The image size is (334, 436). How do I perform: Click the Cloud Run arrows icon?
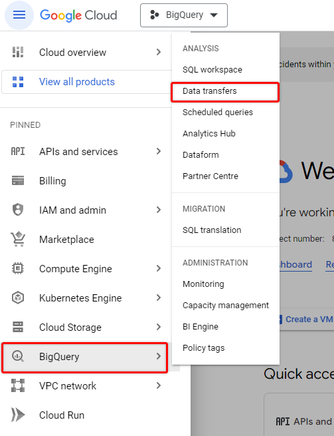click(x=18, y=415)
